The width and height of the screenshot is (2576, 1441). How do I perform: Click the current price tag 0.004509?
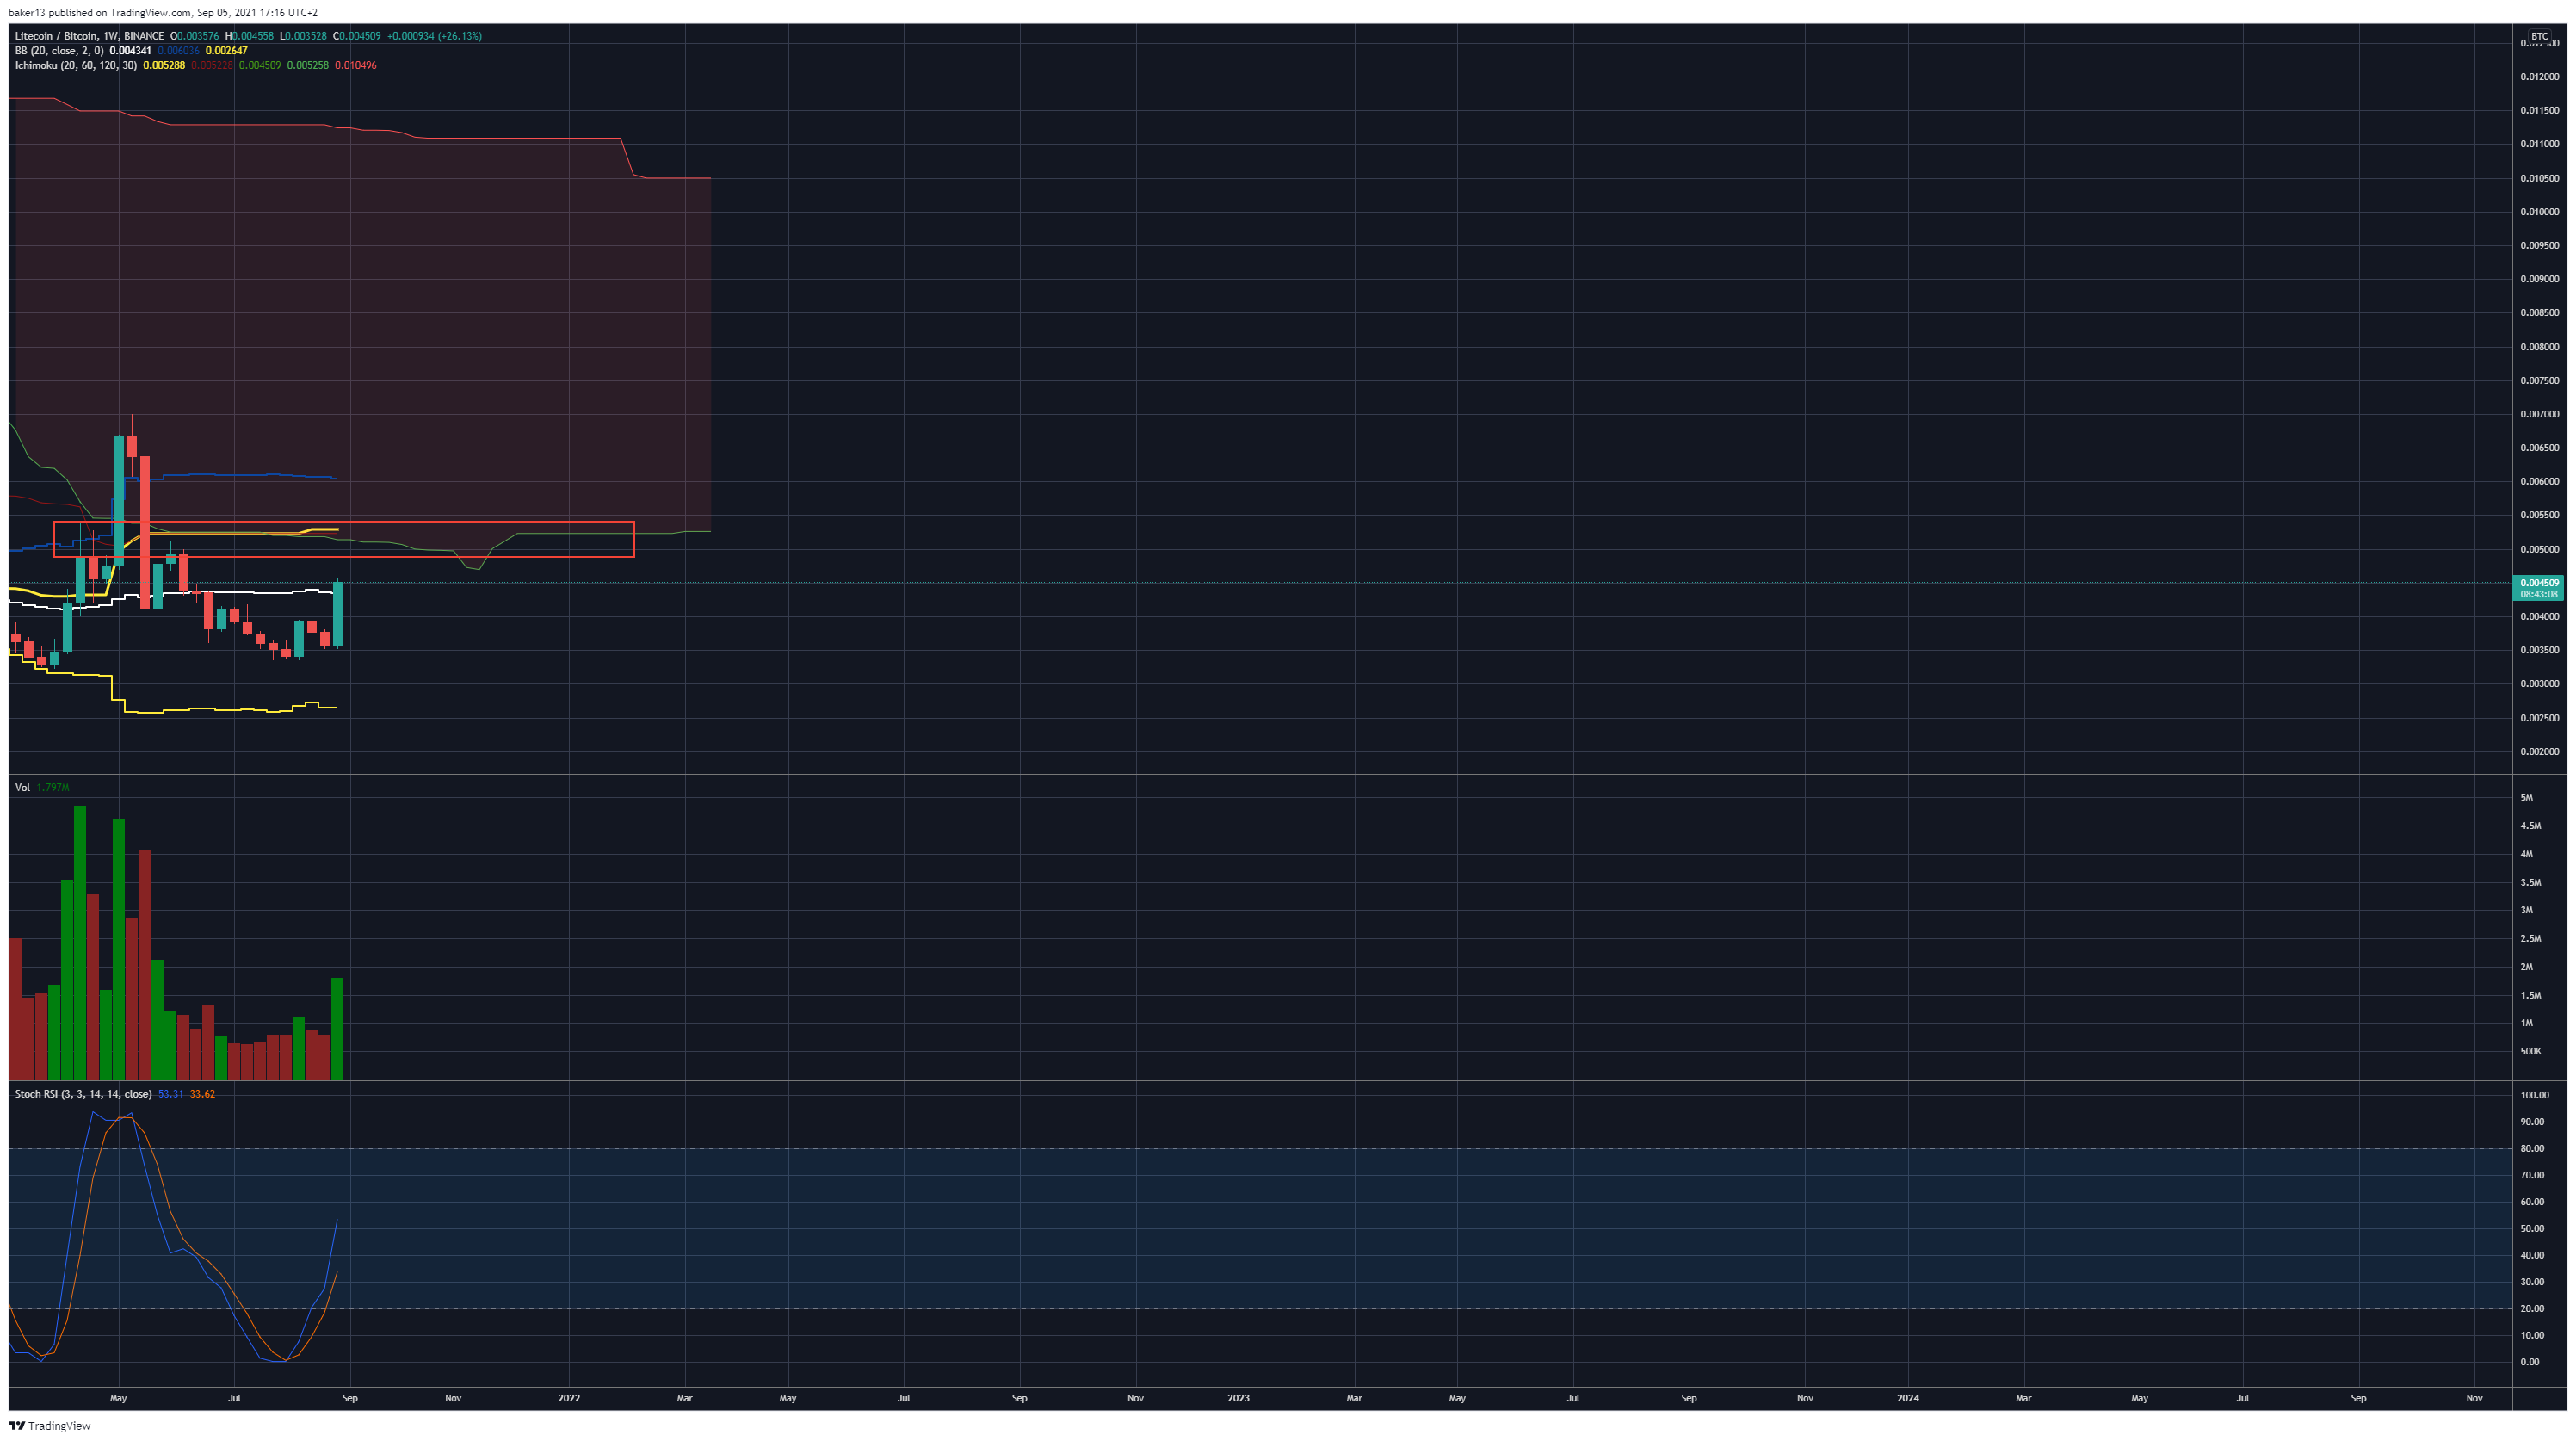click(x=2540, y=583)
